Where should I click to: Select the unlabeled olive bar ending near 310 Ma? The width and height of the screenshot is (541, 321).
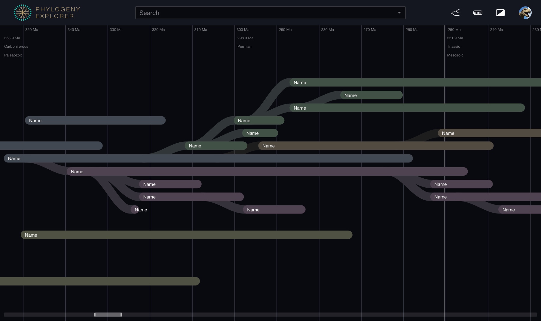(x=99, y=281)
